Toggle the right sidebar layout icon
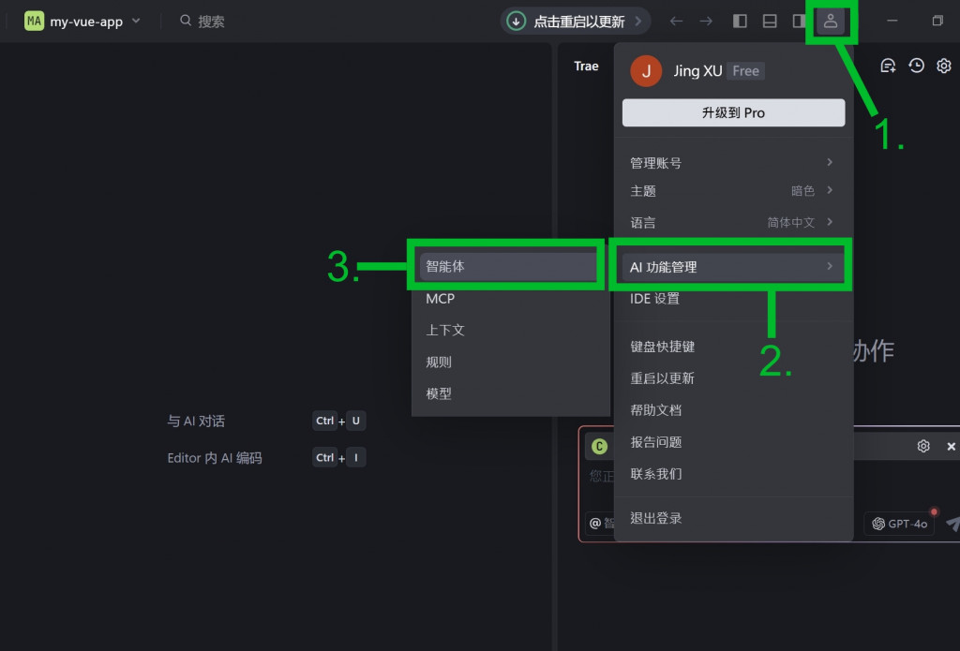960x651 pixels. coord(799,21)
